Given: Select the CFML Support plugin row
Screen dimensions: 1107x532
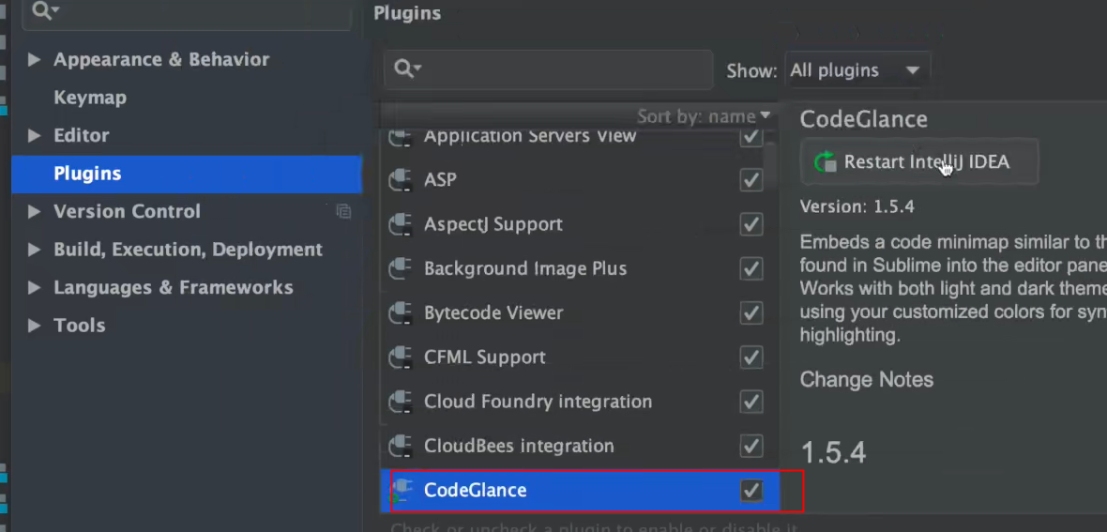Looking at the screenshot, I should [579, 357].
